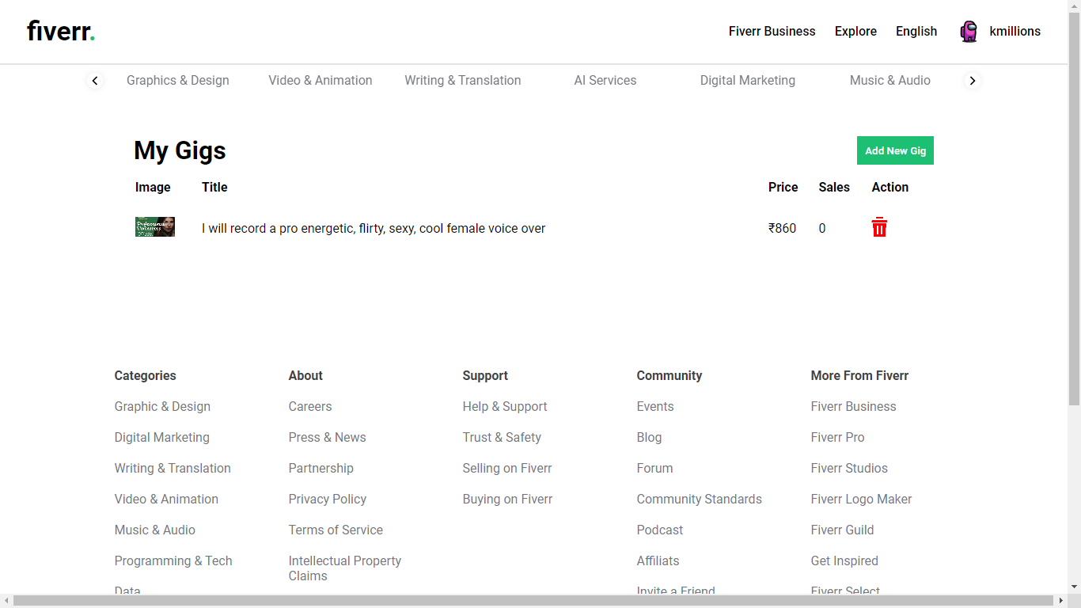Click the Add New Gig button
The height and width of the screenshot is (608, 1081).
click(x=895, y=150)
